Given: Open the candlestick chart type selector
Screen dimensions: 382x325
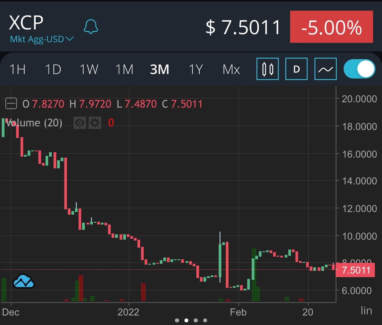Looking at the screenshot, I should [267, 69].
